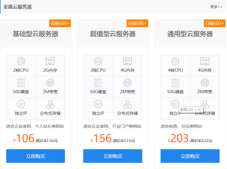
Task: Click the 4G内存 memory icon in 通用型 card
Action: [205, 61]
